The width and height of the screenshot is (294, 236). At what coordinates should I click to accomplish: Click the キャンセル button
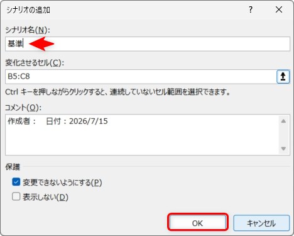pyautogui.click(x=261, y=223)
